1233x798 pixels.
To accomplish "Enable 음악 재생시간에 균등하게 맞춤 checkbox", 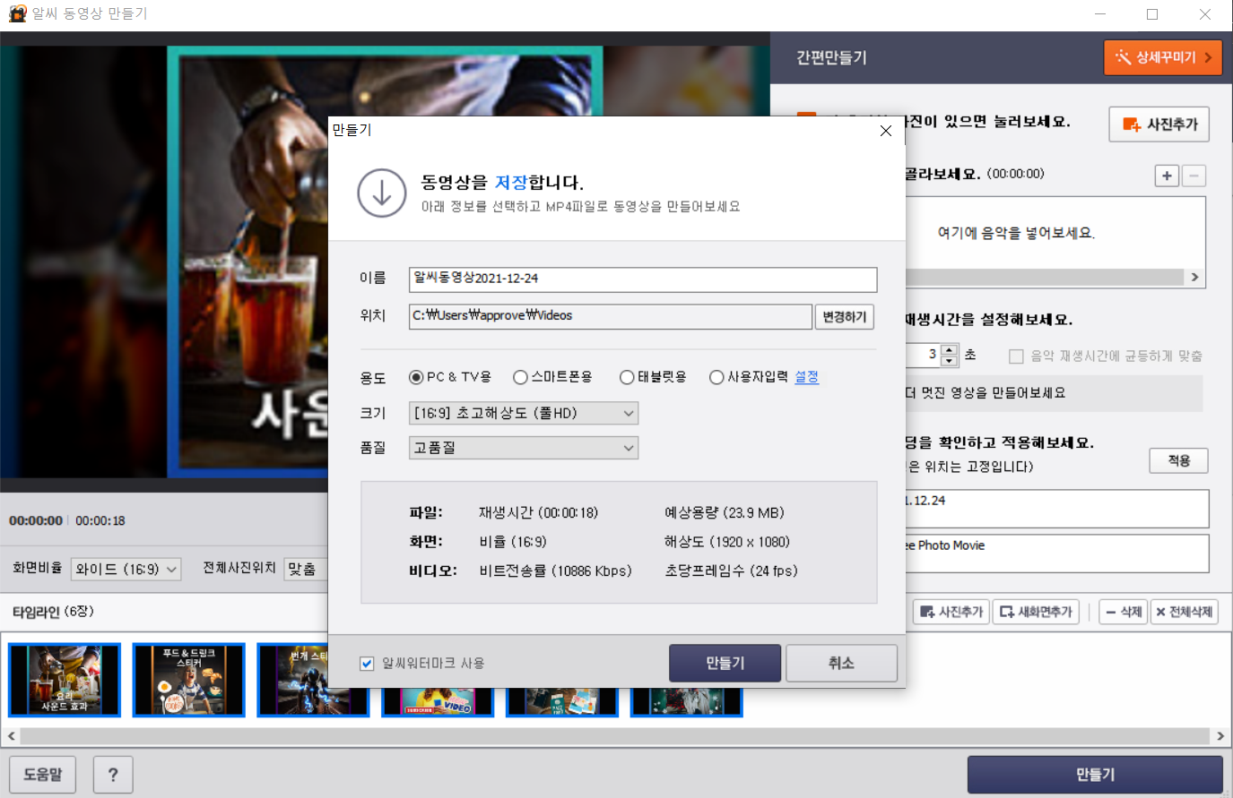I will (x=1016, y=356).
